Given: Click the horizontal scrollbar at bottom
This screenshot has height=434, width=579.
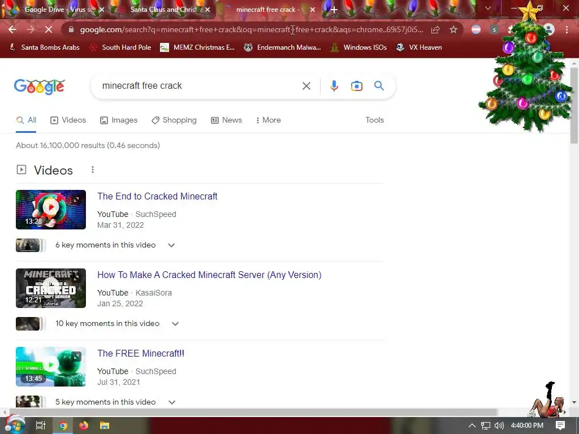Looking at the screenshot, I should tap(253, 412).
